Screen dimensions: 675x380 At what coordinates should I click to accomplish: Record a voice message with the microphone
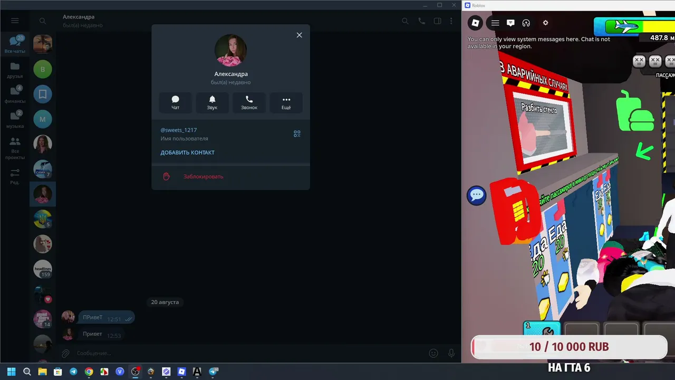(451, 353)
